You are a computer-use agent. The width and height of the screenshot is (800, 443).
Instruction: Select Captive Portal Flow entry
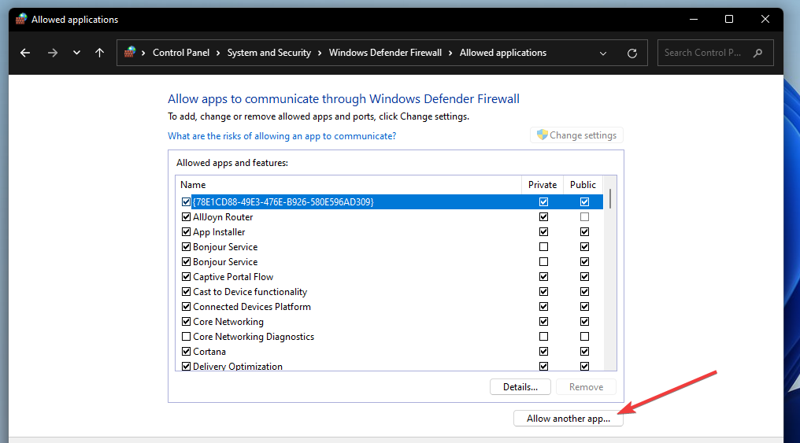coord(233,277)
